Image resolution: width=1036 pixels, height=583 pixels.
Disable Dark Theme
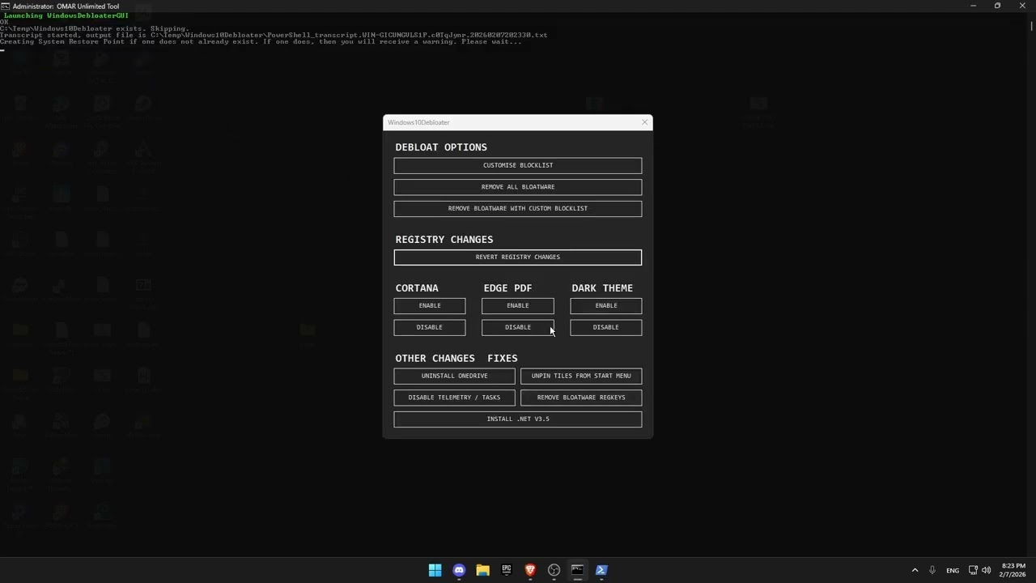(606, 327)
